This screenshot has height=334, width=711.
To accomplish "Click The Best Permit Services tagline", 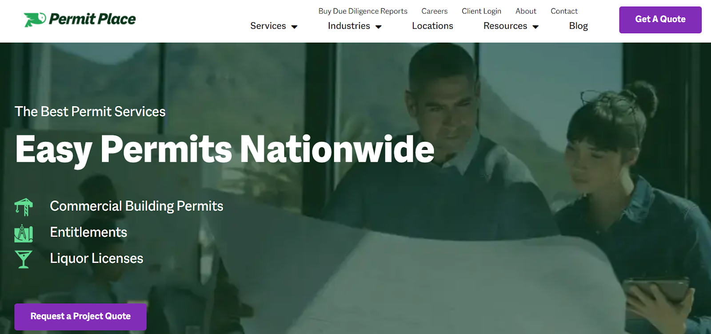I will pos(90,111).
